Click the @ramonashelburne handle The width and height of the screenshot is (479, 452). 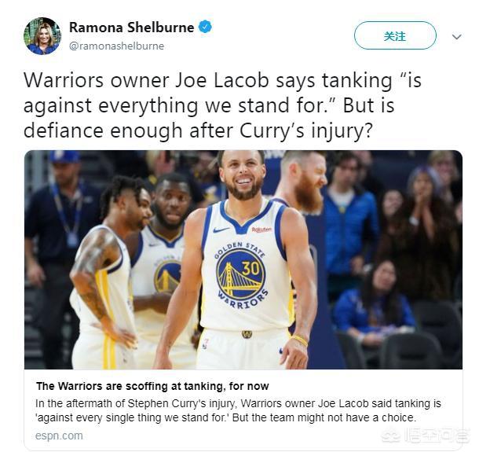tap(117, 46)
